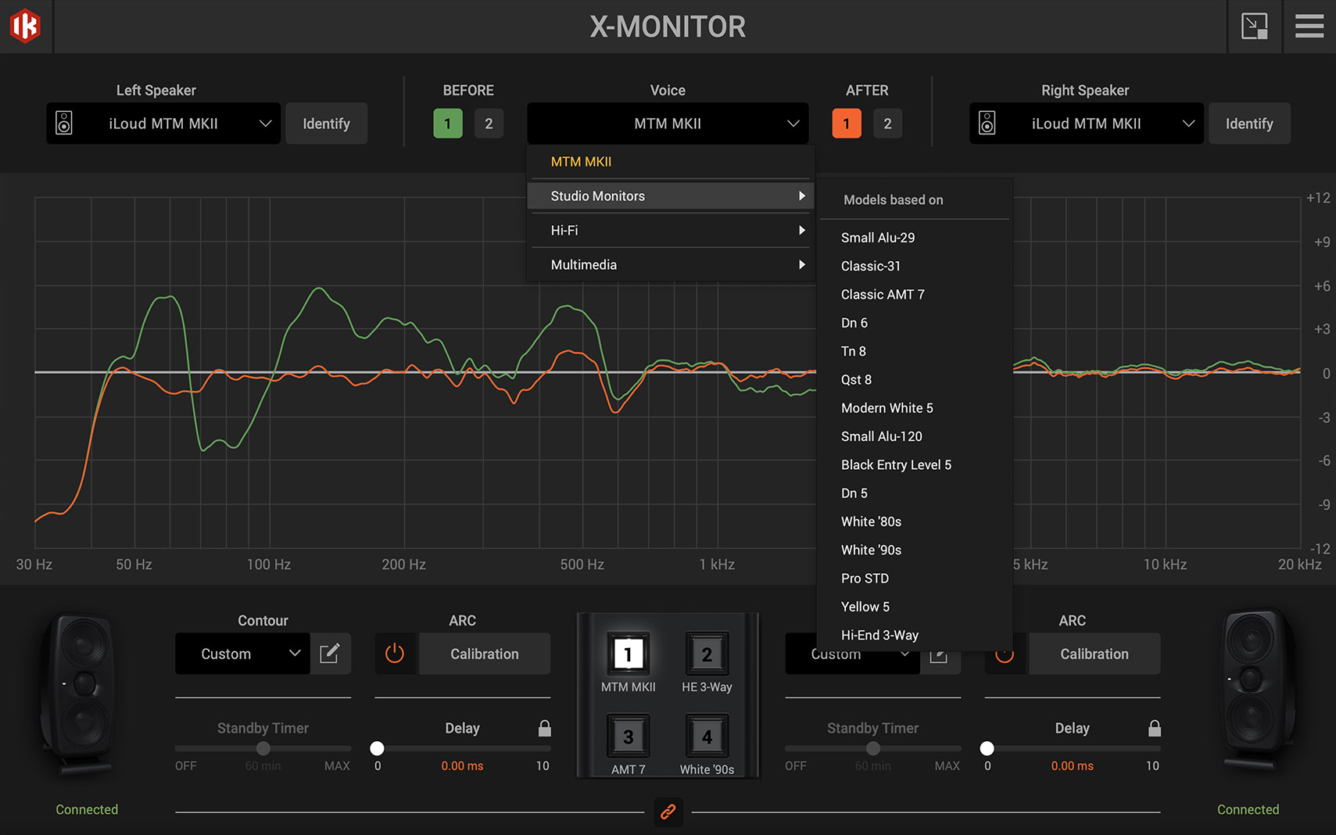
Task: Open the Right Speaker iLoud MTM MKII dropdown
Action: coord(1086,124)
